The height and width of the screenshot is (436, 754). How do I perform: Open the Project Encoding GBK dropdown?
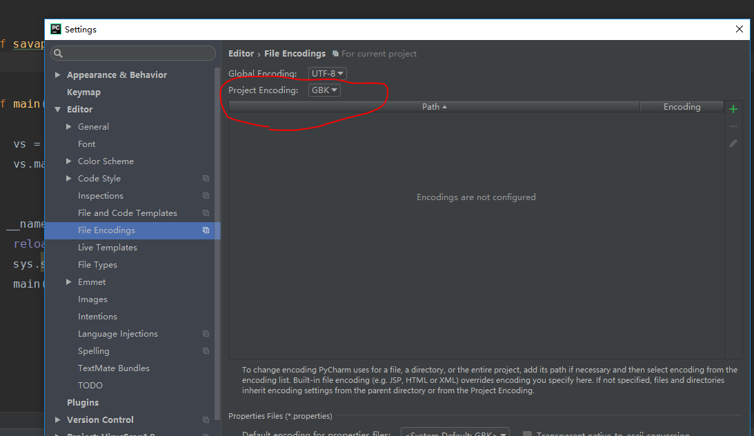324,90
